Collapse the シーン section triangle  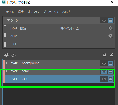[x=8, y=20]
